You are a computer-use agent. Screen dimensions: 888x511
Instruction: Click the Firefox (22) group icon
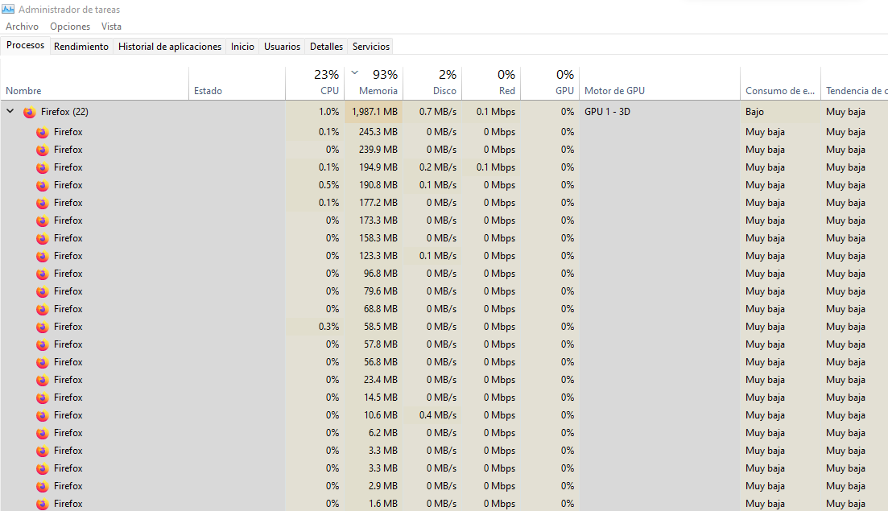30,112
